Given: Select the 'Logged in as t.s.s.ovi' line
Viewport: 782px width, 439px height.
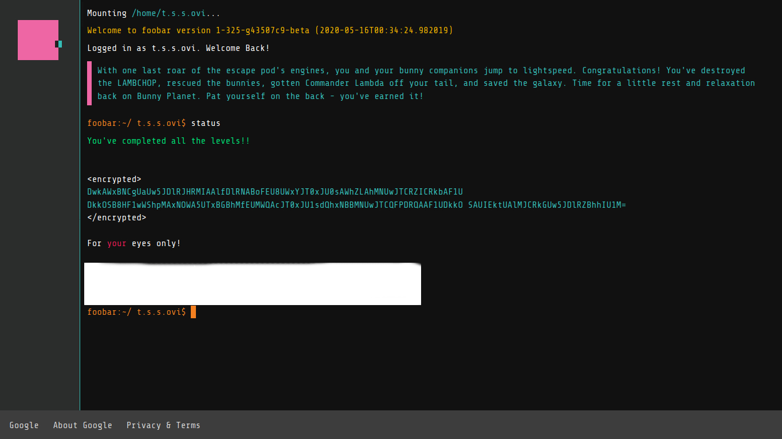Looking at the screenshot, I should 178,48.
